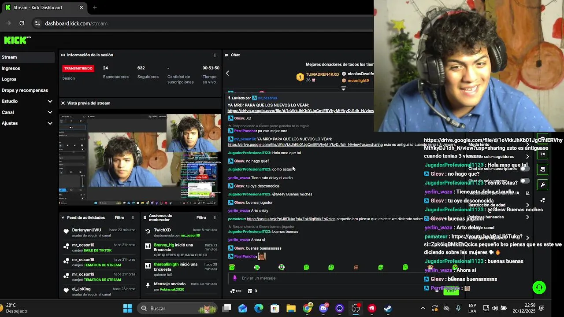Toggle Chat de solo-suscriptores switch
The height and width of the screenshot is (317, 564).
point(524,169)
